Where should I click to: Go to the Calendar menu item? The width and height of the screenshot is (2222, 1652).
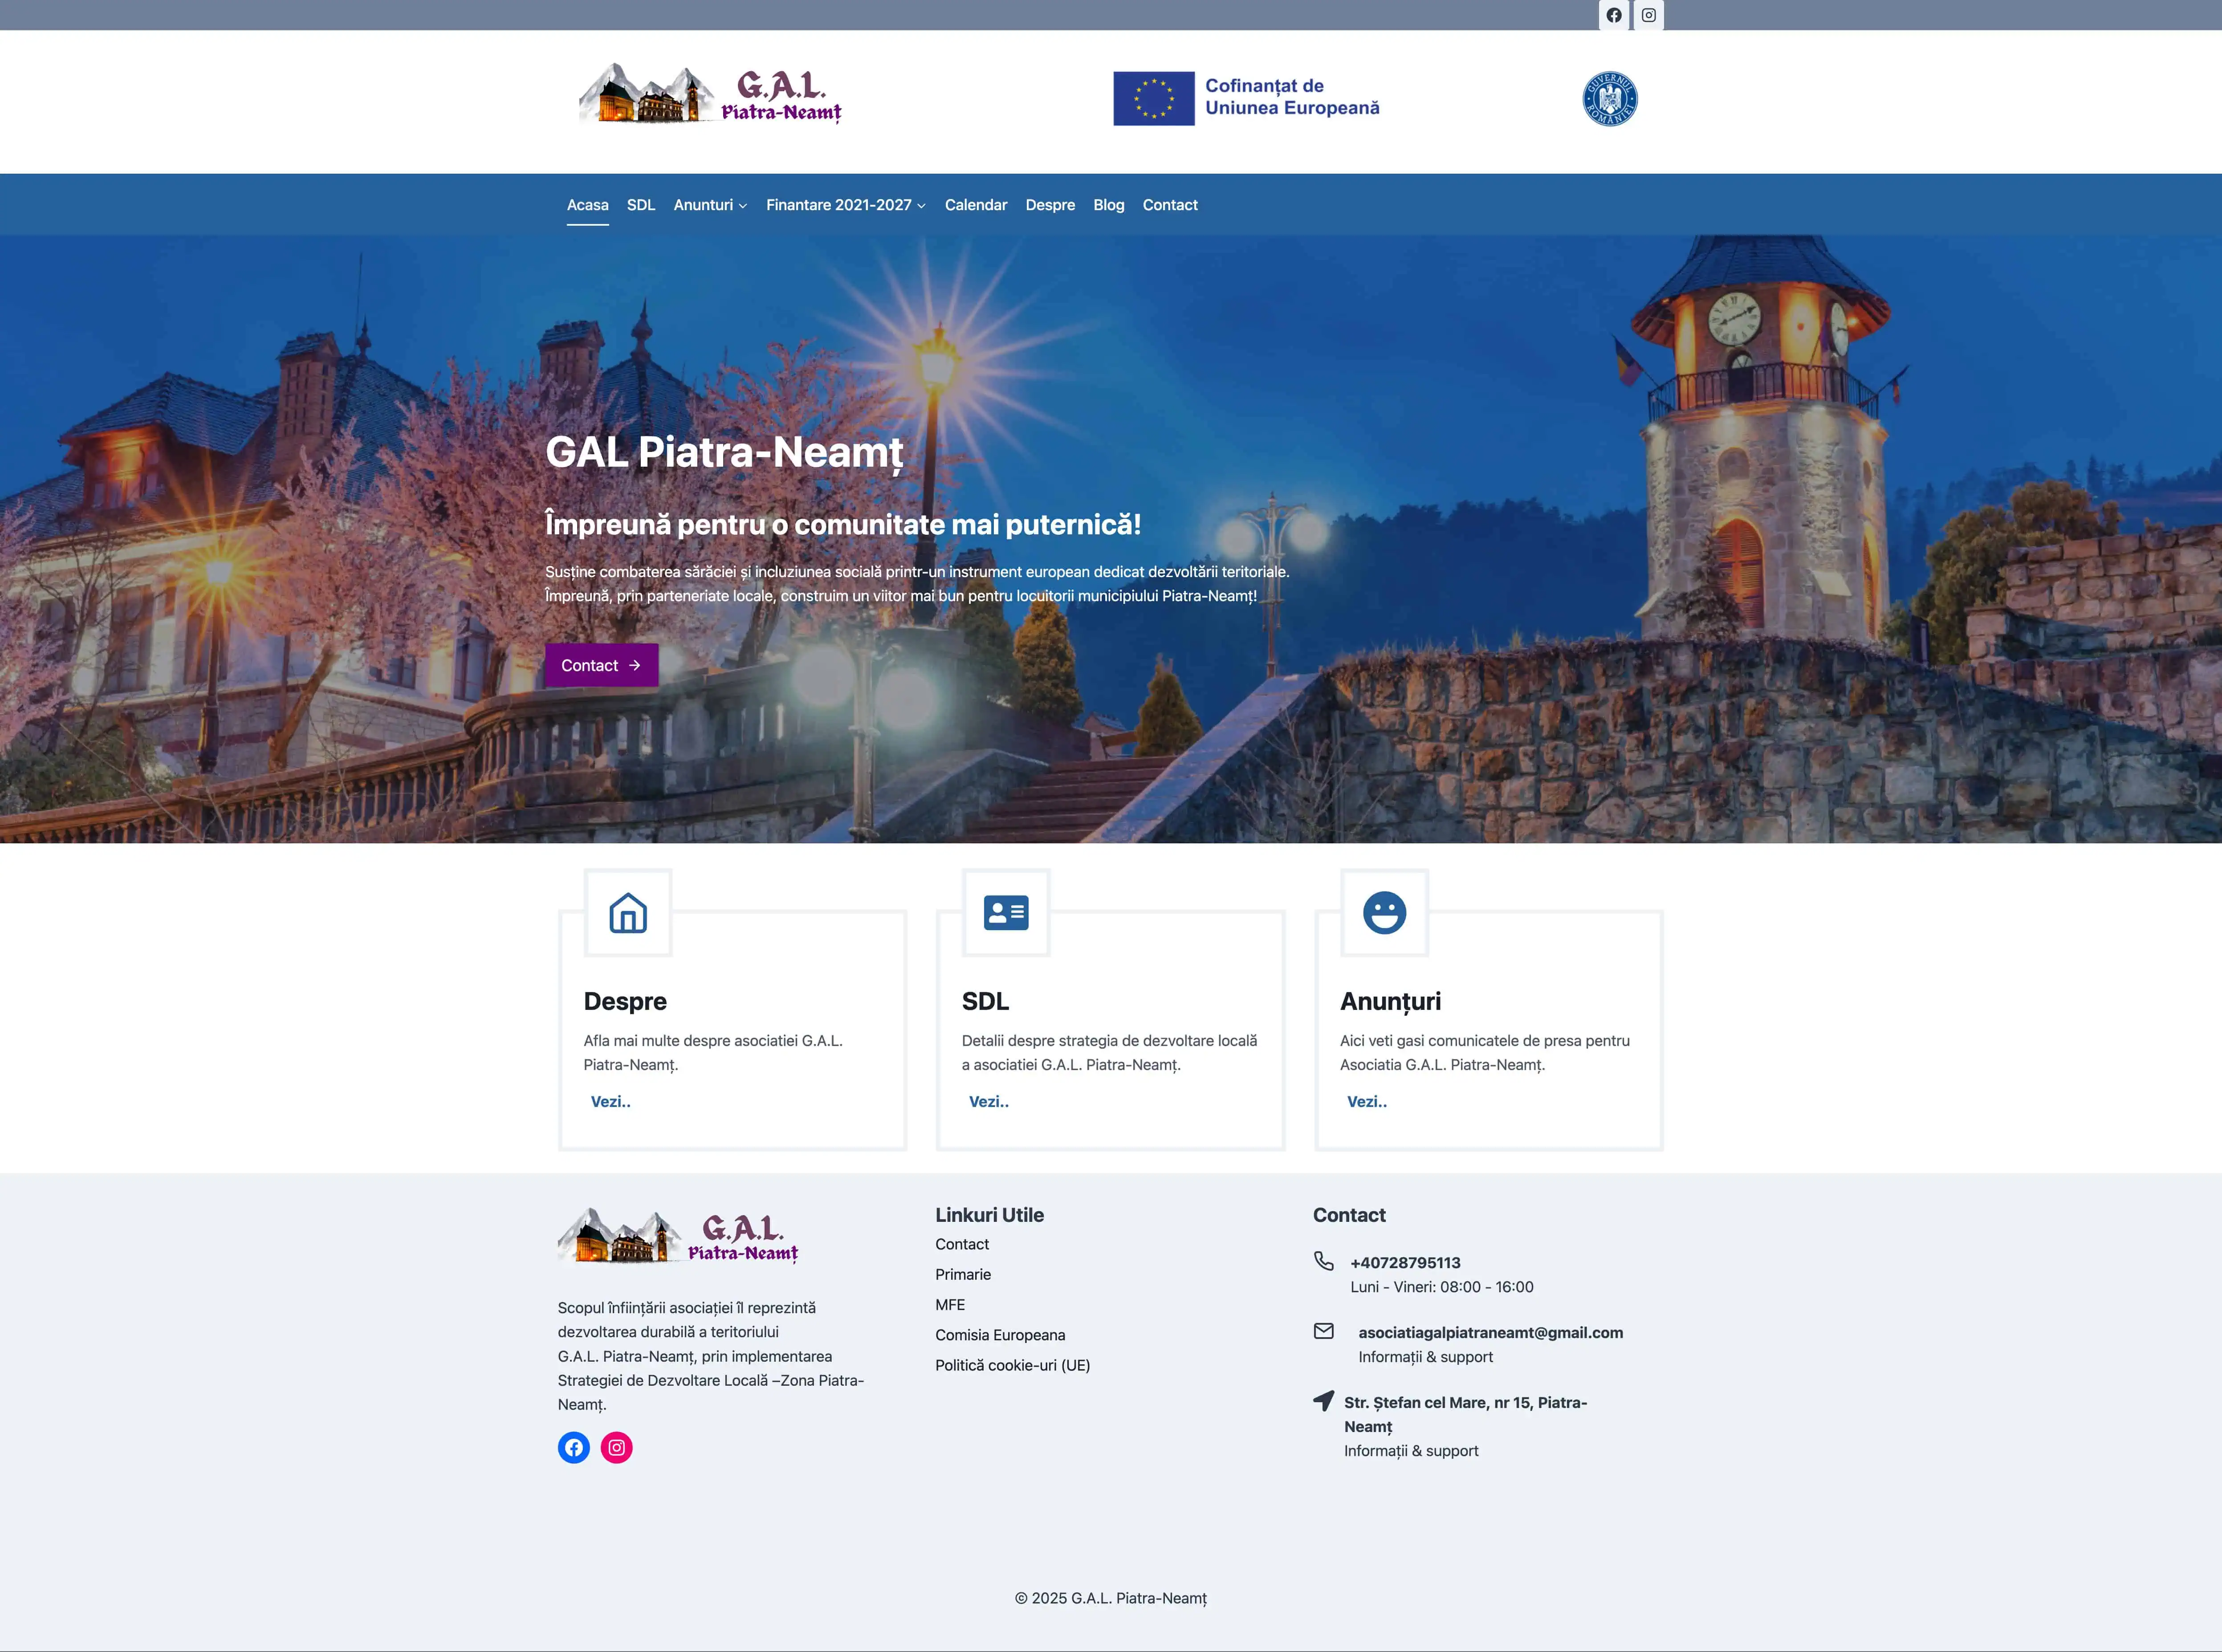(x=975, y=205)
